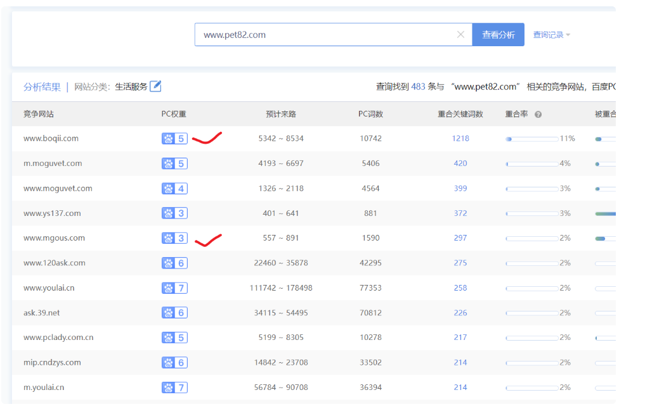Viewport: 645px width, 409px height.
Task: Open overlap keyword count 1218
Action: tap(460, 139)
